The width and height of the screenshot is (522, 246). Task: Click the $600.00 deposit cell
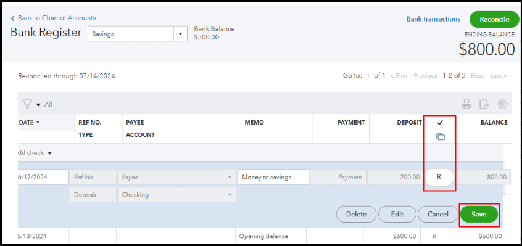(405, 236)
